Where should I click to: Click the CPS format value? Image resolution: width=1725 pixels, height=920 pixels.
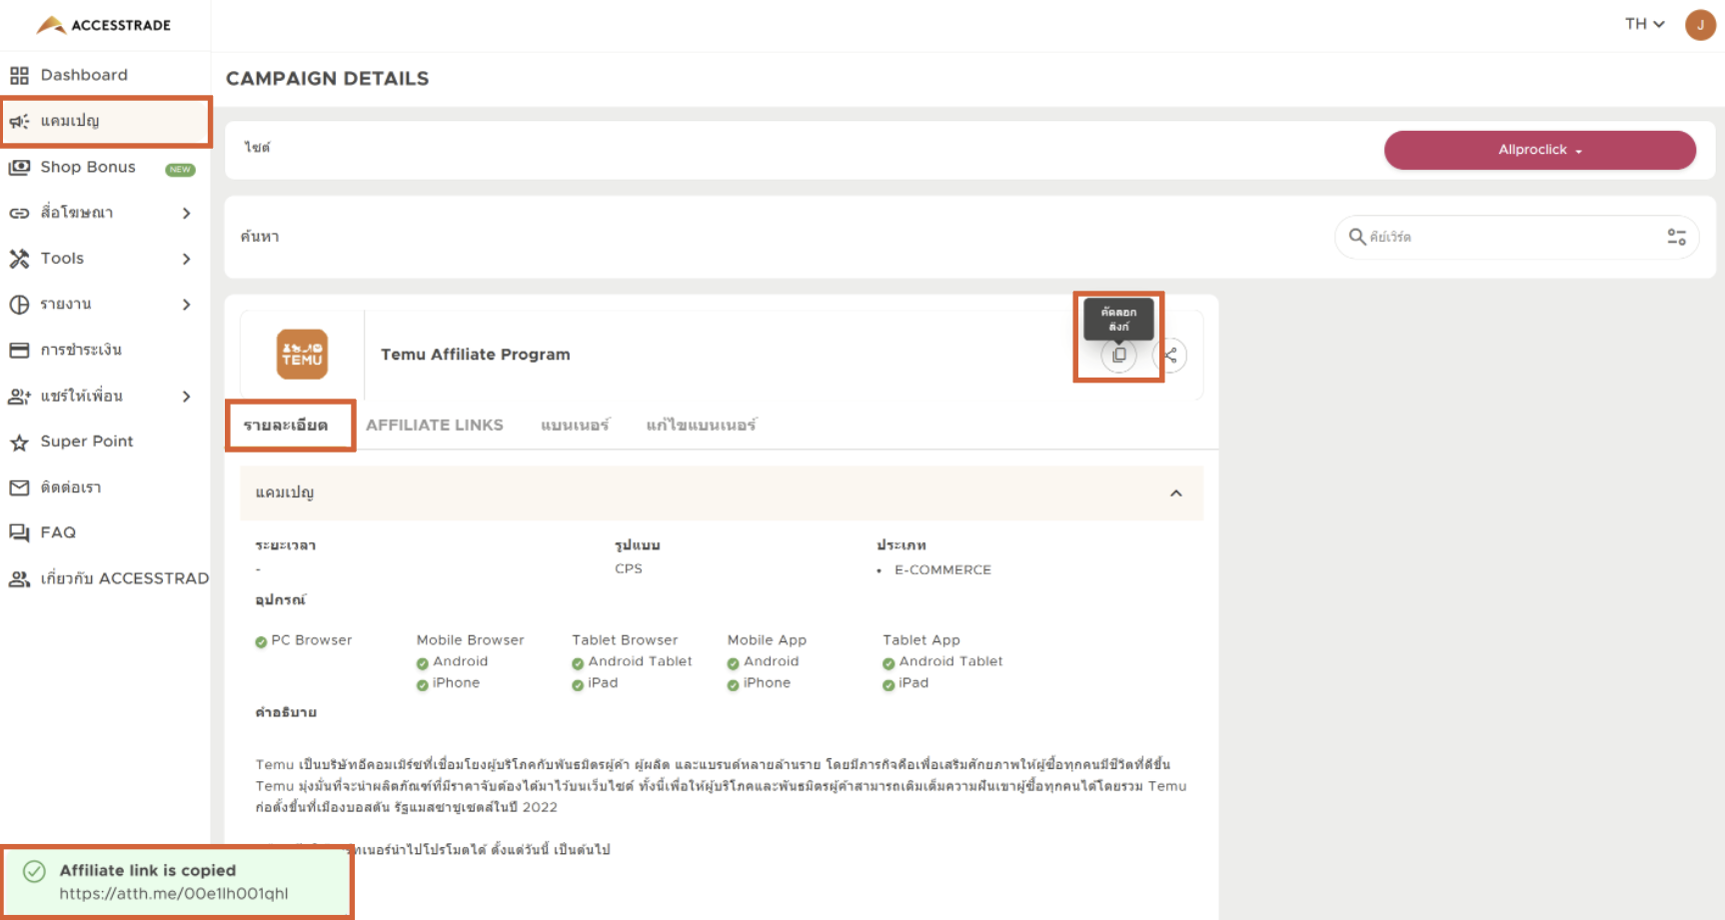coord(629,569)
